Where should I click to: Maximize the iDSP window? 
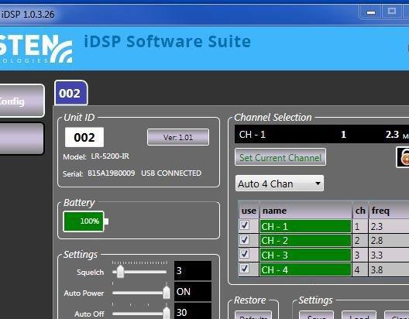click(392, 12)
